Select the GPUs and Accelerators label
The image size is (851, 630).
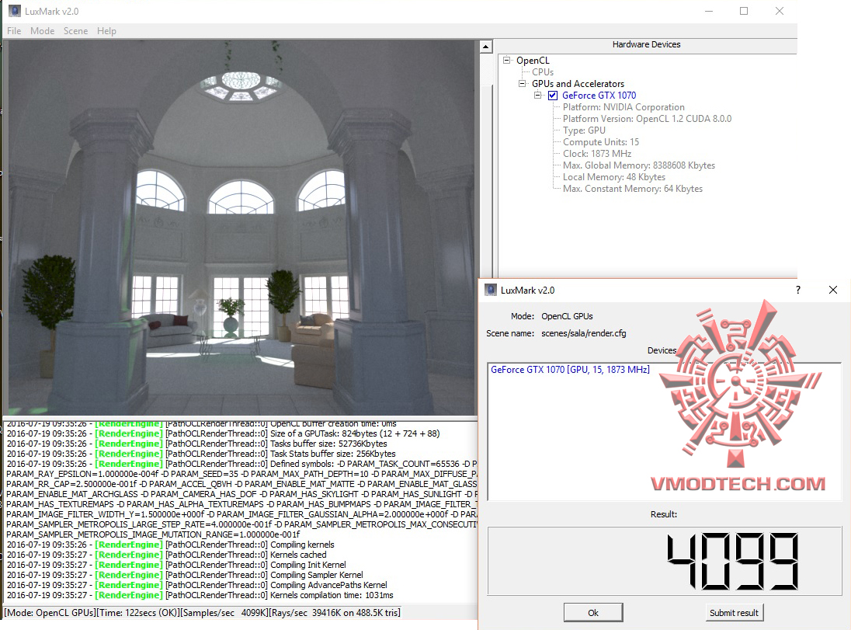(x=578, y=84)
